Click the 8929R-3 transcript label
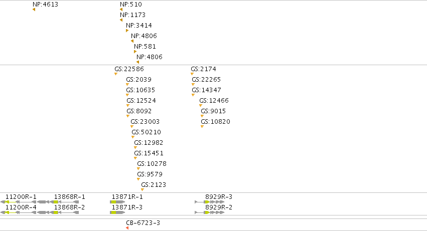 pyautogui.click(x=219, y=197)
